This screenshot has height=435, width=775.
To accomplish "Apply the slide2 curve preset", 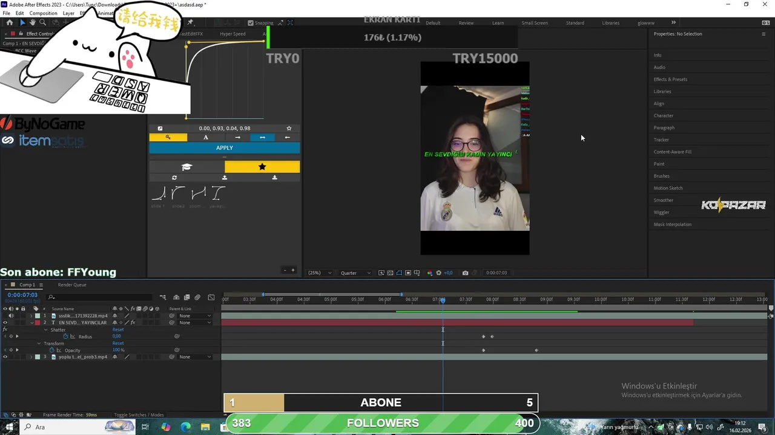I will point(178,193).
